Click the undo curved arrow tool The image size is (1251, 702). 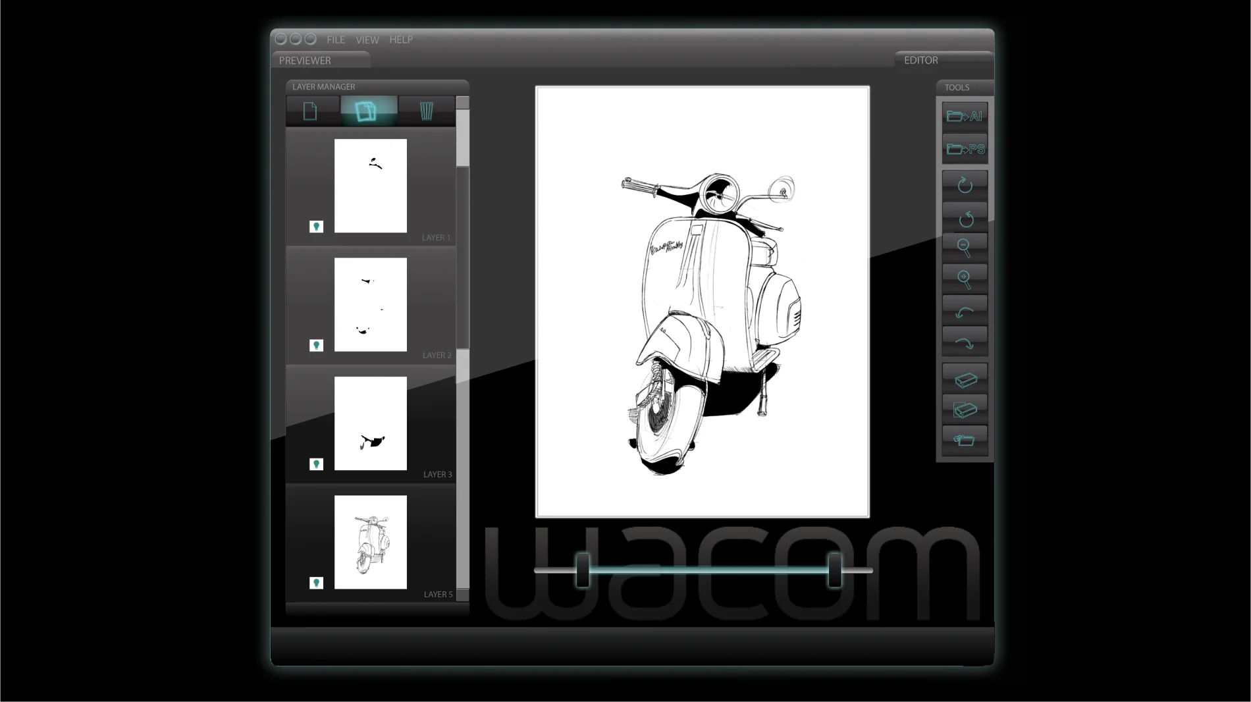tap(965, 311)
